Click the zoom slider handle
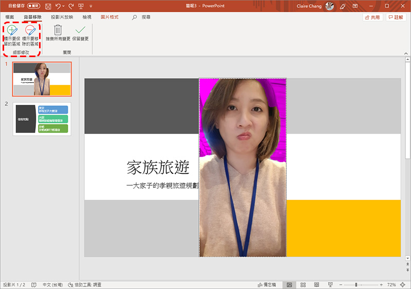Viewport: 411px width, 289px height. click(x=356, y=285)
